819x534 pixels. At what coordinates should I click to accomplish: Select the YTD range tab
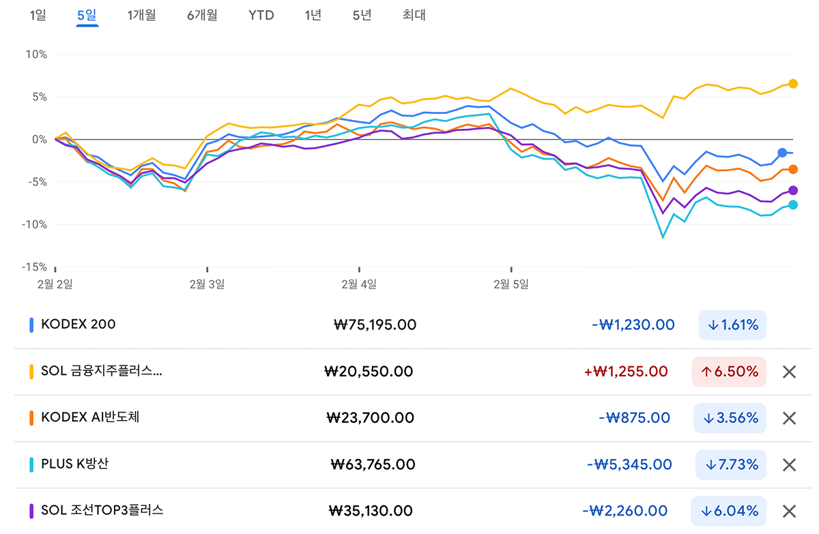point(261,15)
